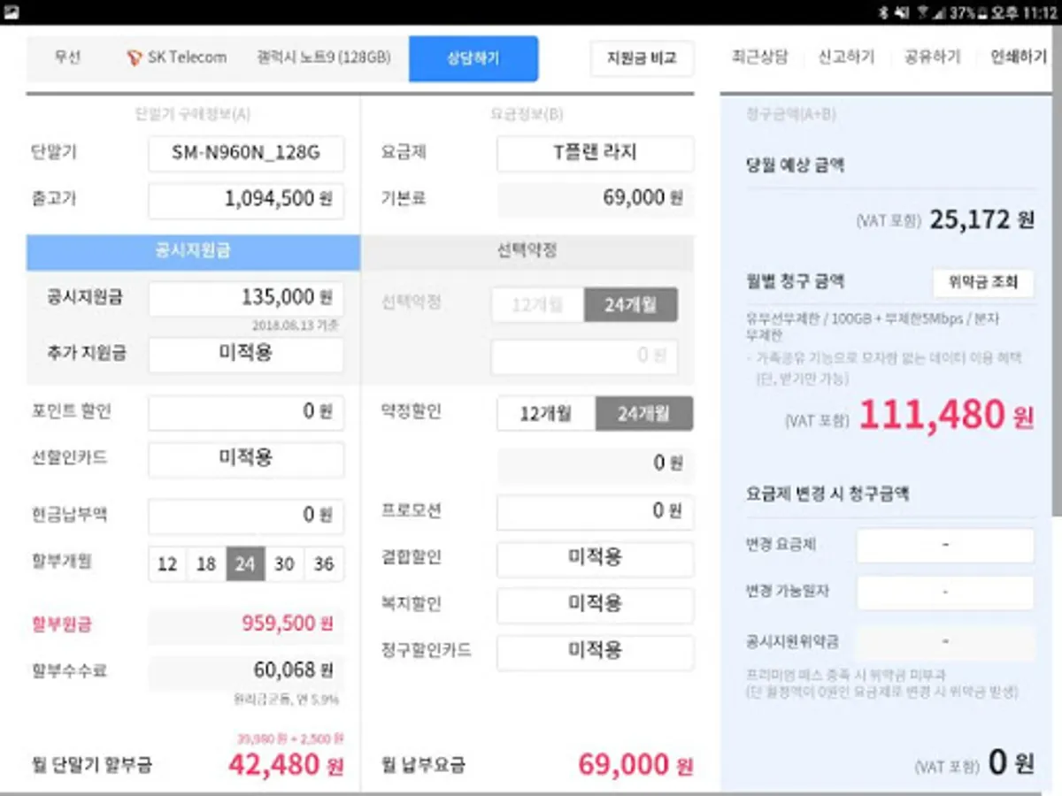Screen dimensions: 1062x796
Task: Open 최근상담 menu
Action: [x=758, y=57]
